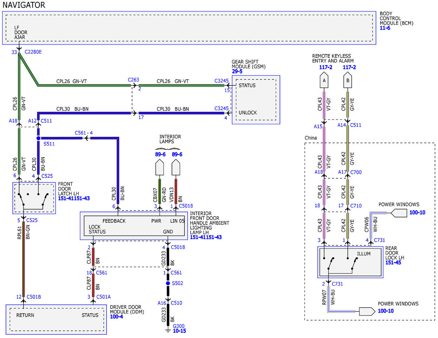
Task: Select ground label G300
Action: coord(179,326)
